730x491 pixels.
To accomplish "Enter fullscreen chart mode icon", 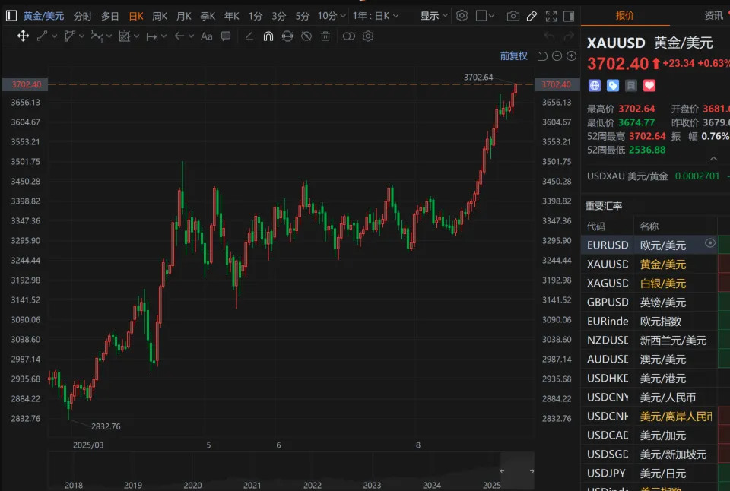I will click(x=551, y=16).
